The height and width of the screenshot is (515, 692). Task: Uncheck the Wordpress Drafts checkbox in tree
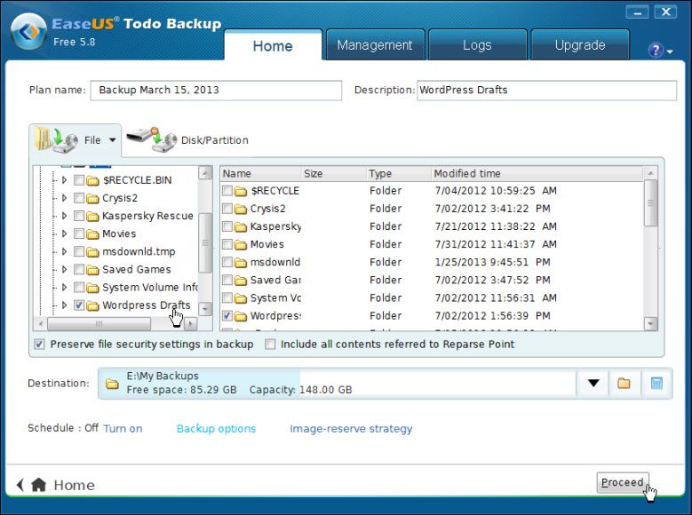coord(79,305)
